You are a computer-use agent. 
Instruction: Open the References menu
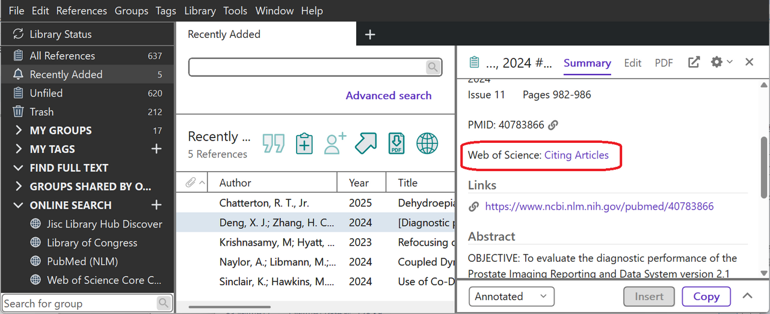pos(82,11)
